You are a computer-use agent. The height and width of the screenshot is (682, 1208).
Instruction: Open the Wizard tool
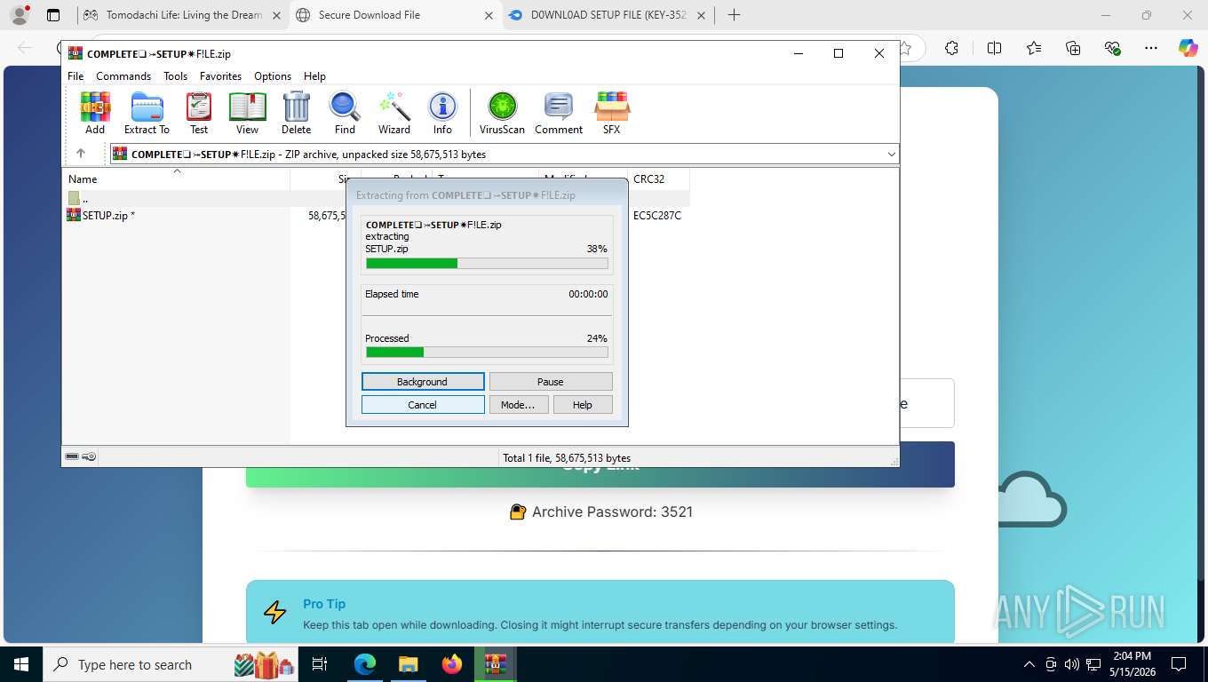394,113
